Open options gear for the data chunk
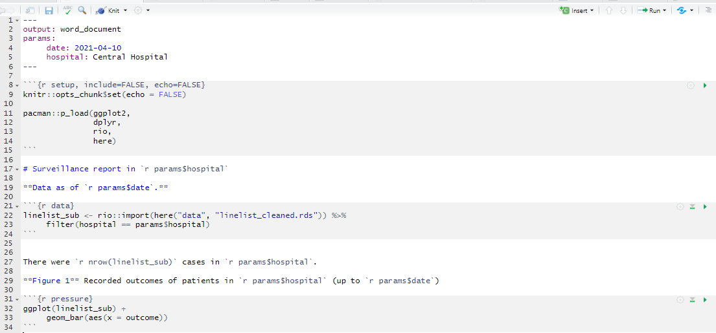716x333 pixels. point(680,207)
